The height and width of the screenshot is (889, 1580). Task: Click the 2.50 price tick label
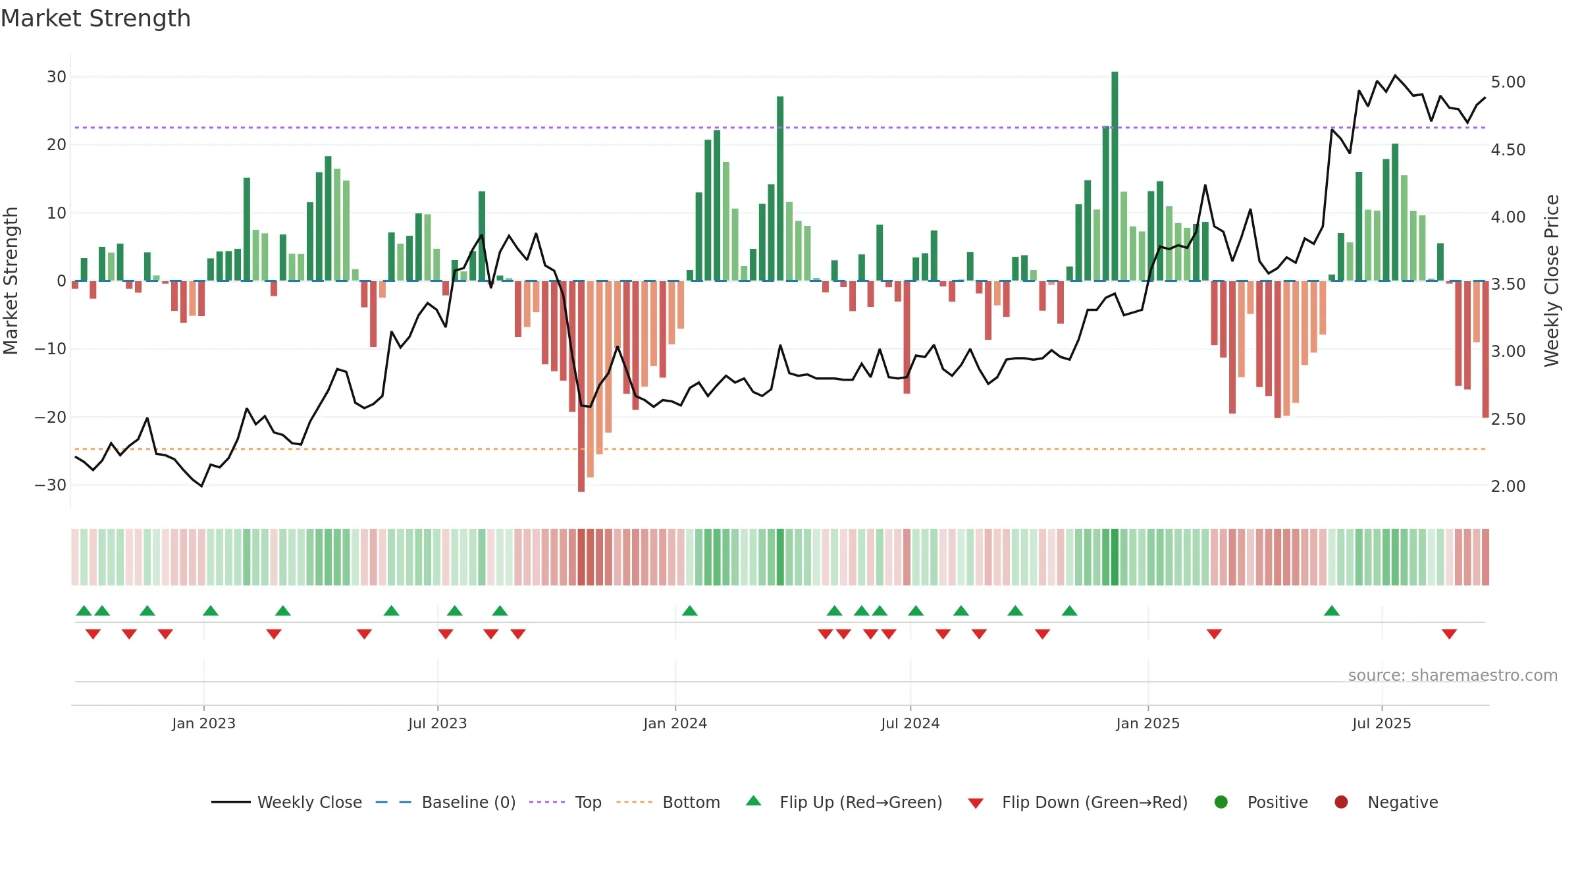[x=1508, y=419]
